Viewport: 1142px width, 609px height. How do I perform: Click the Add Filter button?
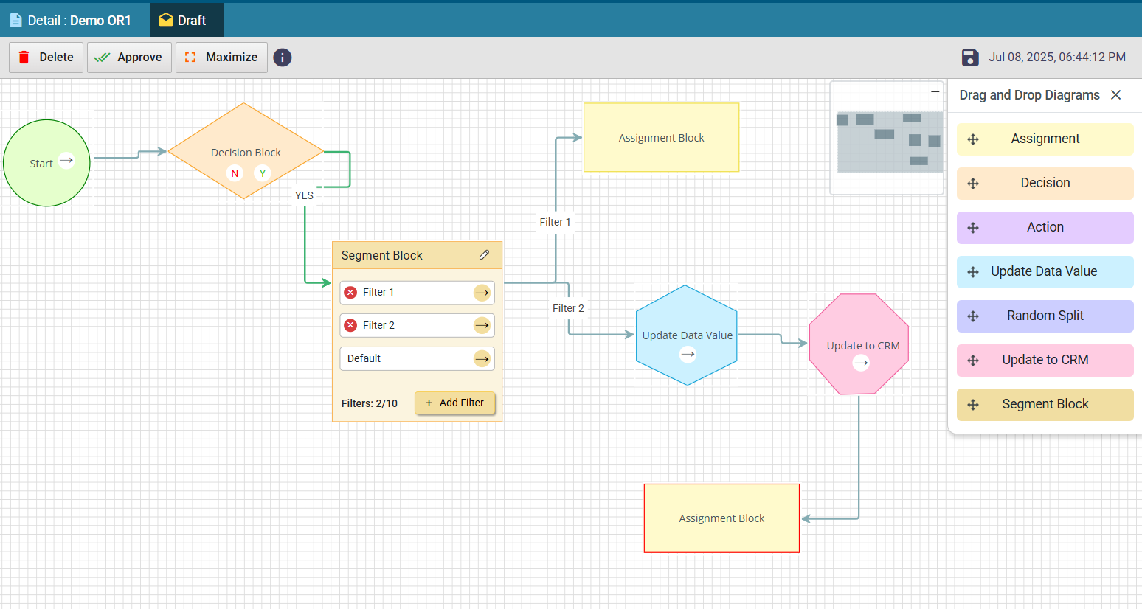(x=454, y=403)
